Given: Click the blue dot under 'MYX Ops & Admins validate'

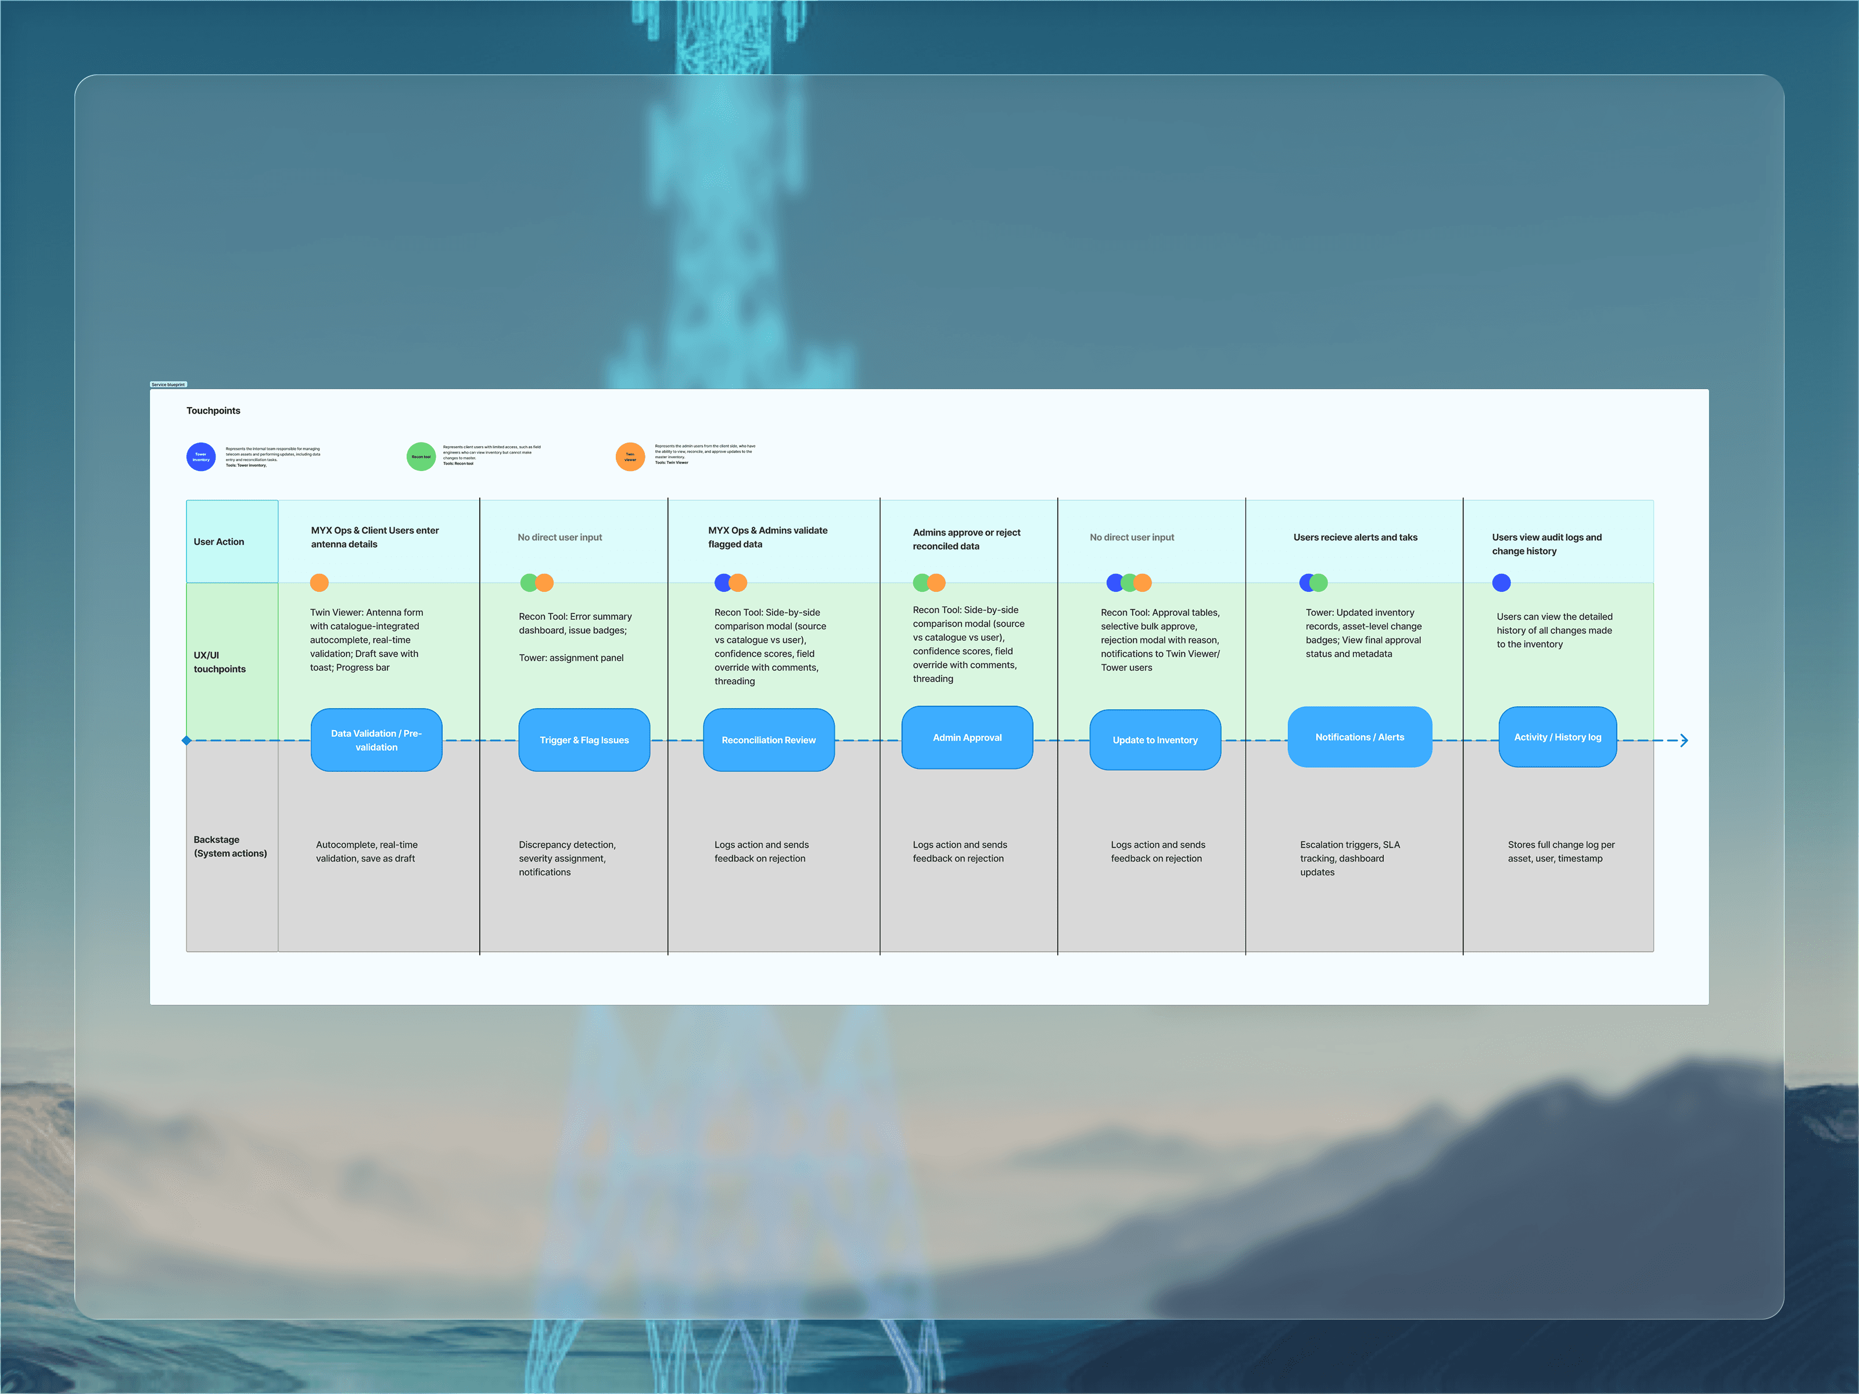Looking at the screenshot, I should tap(721, 583).
